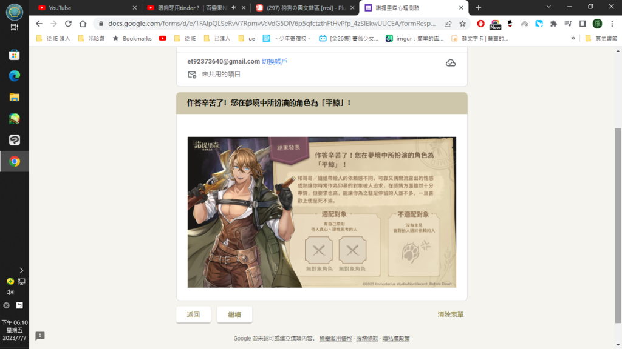The height and width of the screenshot is (349, 622).
Task: Launch Microsoft Edge from the taskbar
Action: [x=15, y=76]
